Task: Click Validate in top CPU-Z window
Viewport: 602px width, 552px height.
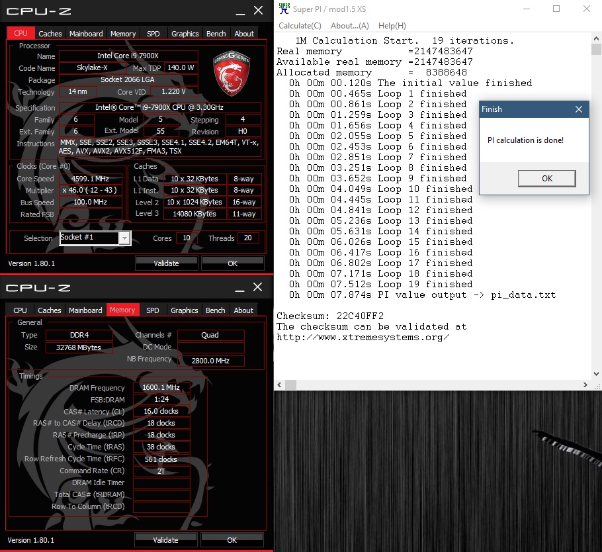Action: [166, 263]
